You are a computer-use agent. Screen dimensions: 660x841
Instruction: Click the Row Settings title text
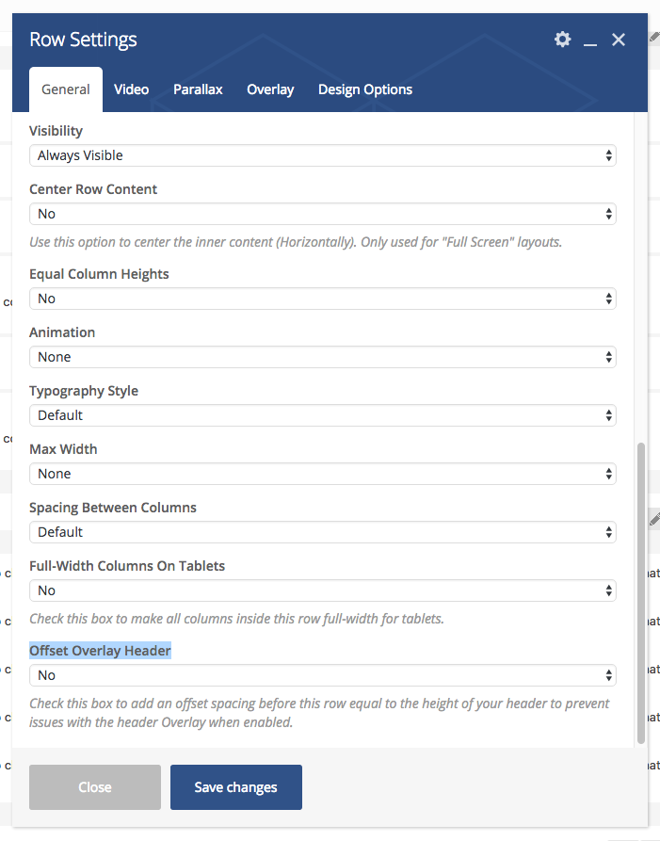click(x=83, y=40)
